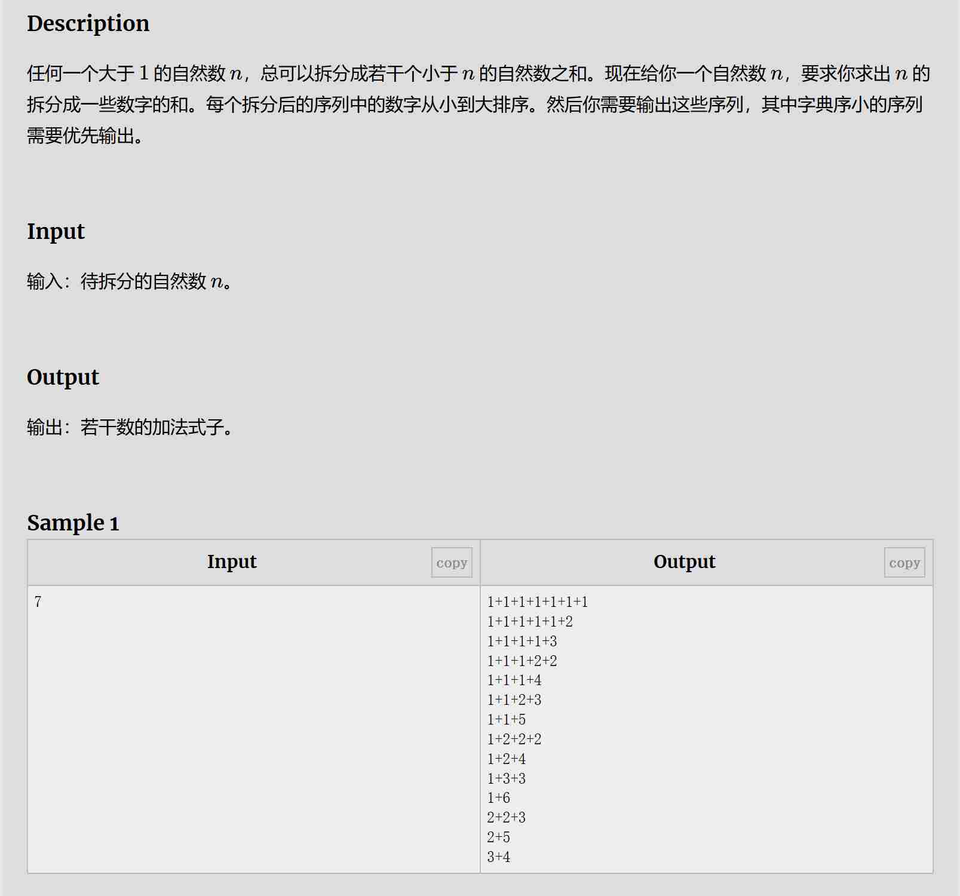The width and height of the screenshot is (960, 896).
Task: Click output line 1+3+3
Action: [507, 779]
